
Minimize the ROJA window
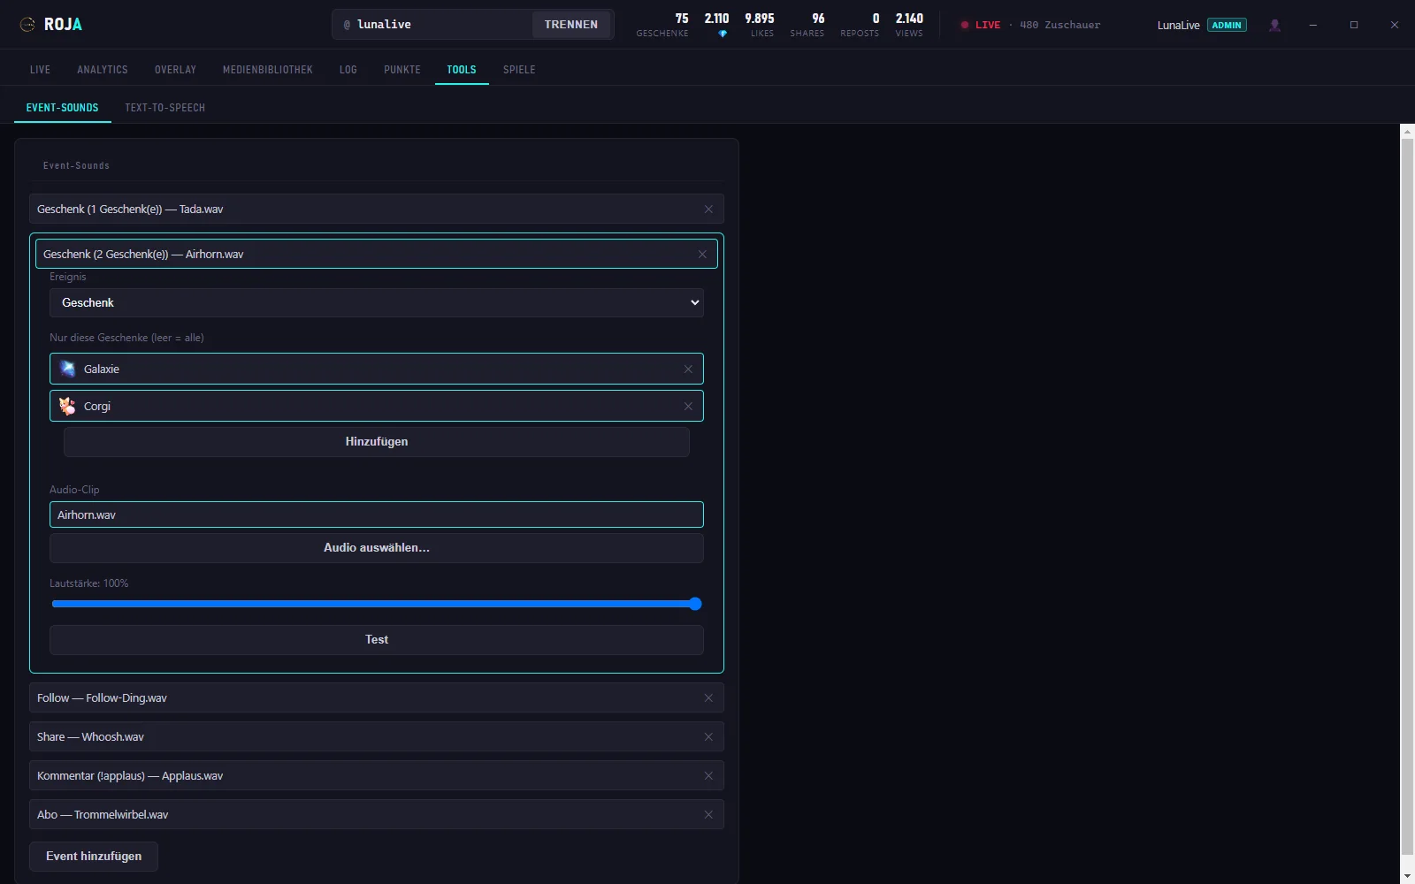coord(1313,25)
